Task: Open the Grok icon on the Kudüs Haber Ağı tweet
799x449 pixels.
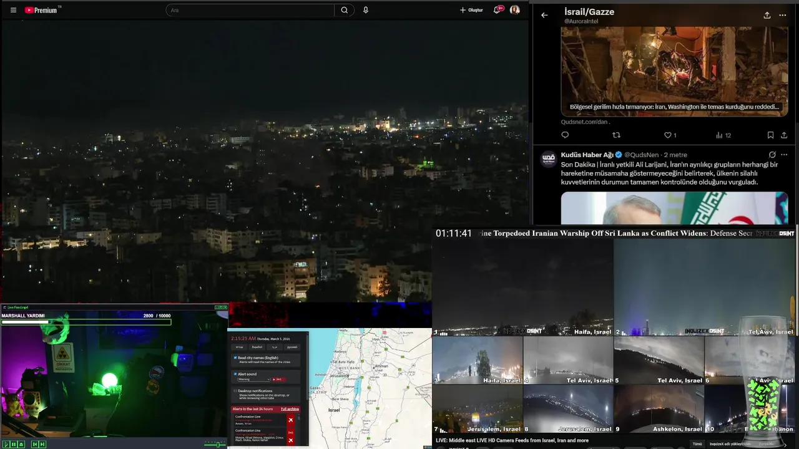Action: pos(772,155)
